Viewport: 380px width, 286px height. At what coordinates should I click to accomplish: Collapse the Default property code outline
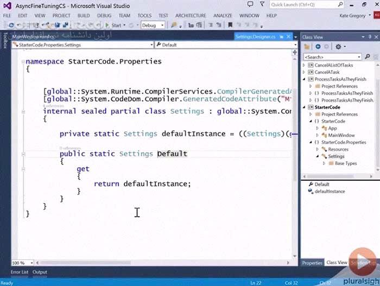pyautogui.click(x=23, y=154)
